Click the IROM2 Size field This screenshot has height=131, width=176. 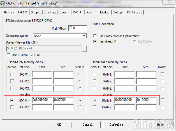(x=64, y=107)
